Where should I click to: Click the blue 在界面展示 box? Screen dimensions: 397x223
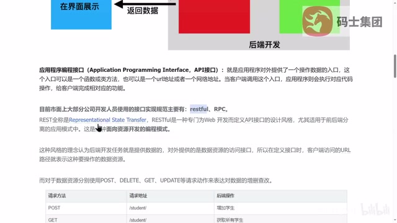point(81,14)
